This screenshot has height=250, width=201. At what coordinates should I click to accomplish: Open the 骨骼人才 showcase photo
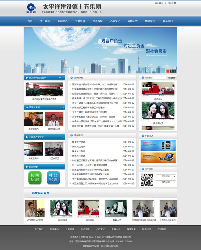point(116,209)
